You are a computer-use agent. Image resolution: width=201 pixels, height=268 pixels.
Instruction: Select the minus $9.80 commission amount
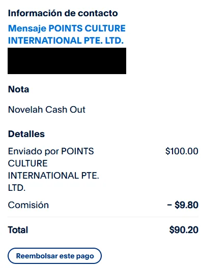pyautogui.click(x=183, y=205)
